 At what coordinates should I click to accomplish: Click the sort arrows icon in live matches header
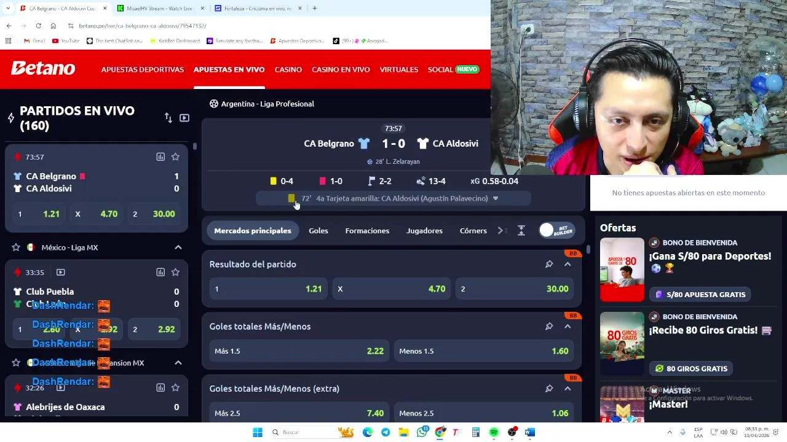click(x=168, y=118)
